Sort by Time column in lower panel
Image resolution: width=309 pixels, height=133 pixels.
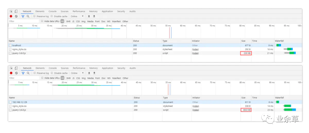263,98
